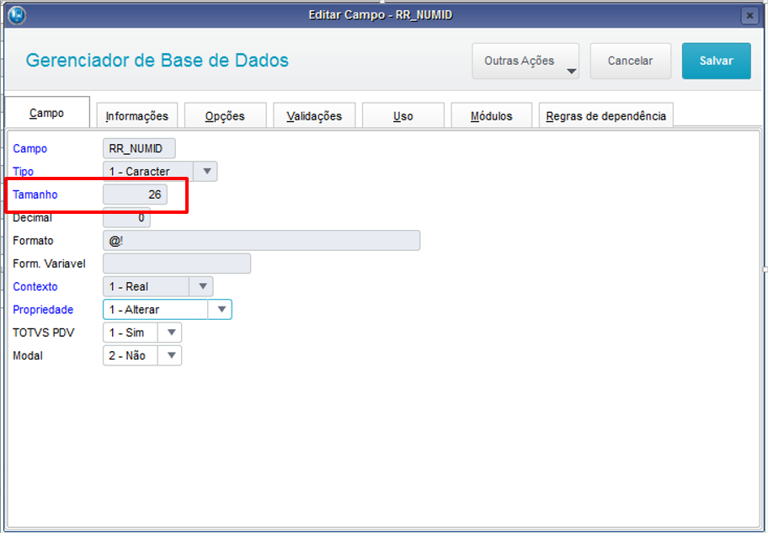Click the Propriedade label

point(43,310)
